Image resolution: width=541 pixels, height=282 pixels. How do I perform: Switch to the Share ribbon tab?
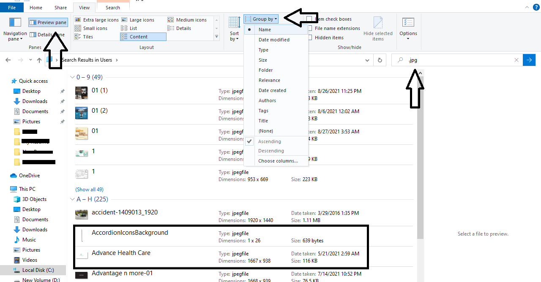[x=60, y=8]
